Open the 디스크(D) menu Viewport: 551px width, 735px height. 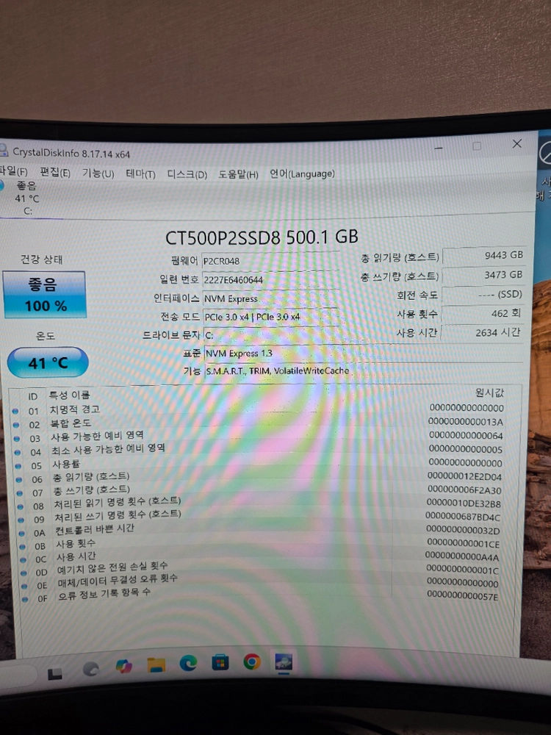click(x=187, y=174)
